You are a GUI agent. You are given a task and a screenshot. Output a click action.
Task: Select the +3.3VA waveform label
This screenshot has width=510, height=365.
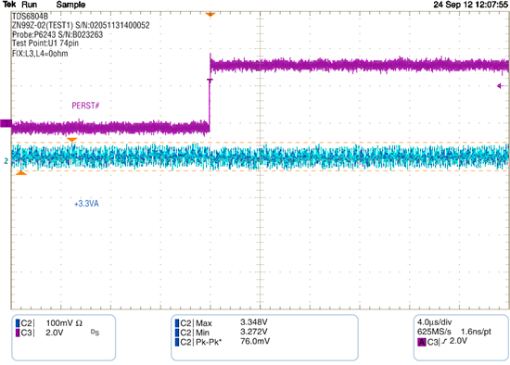pos(86,204)
